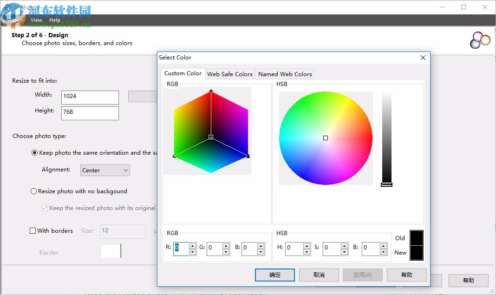Screen dimensions: 496x295
Task: Increase the Hue value with the up arrow
Action: 307,245
